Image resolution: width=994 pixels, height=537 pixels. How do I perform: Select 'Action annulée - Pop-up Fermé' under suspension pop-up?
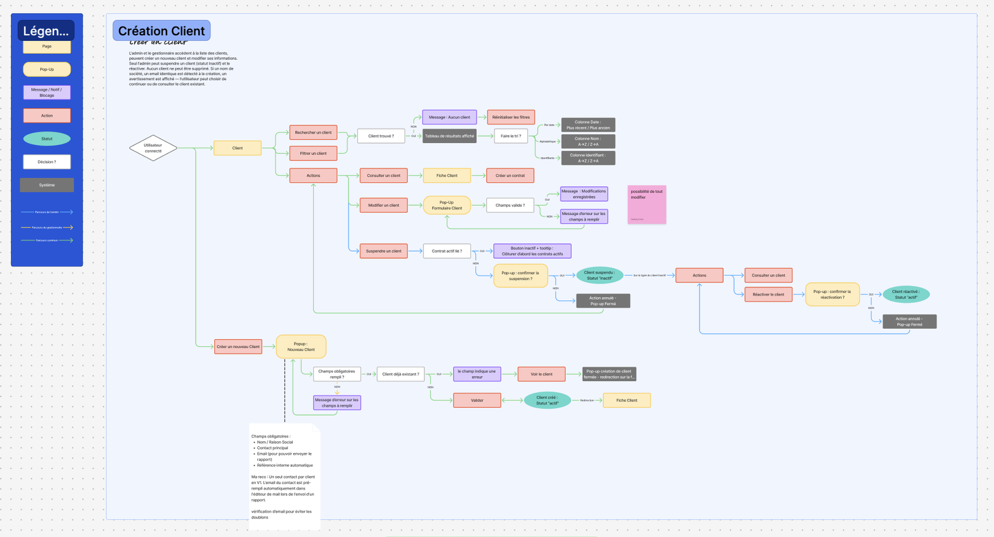pos(603,301)
